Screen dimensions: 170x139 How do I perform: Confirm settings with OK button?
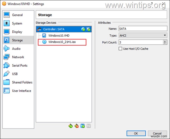coord(136,133)
